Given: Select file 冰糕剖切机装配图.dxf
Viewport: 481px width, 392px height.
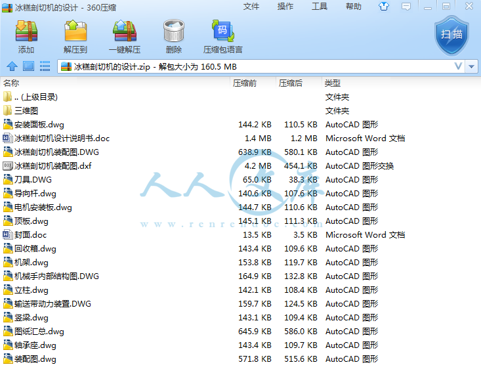Looking at the screenshot, I should pyautogui.click(x=52, y=166).
